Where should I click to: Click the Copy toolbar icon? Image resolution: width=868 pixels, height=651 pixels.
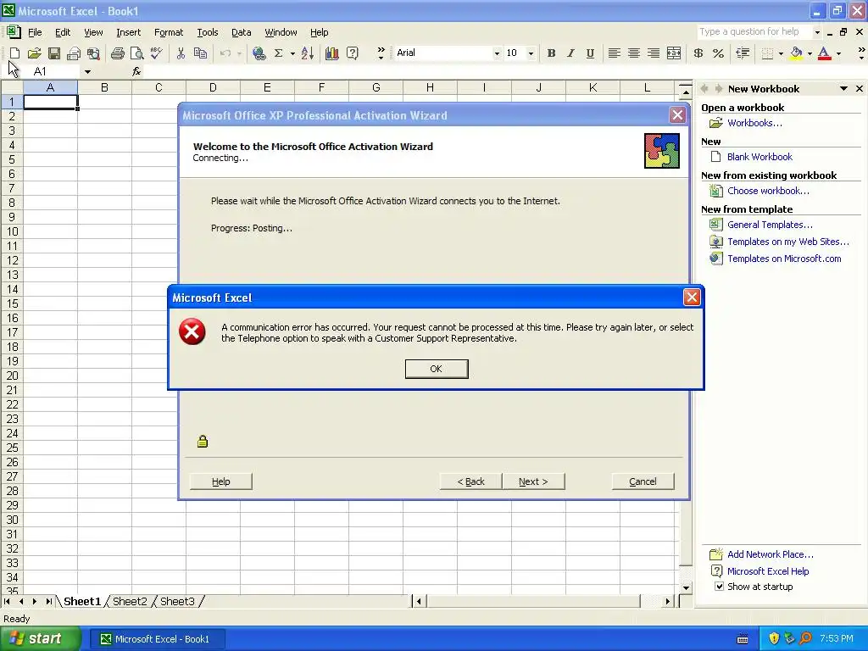pyautogui.click(x=200, y=53)
